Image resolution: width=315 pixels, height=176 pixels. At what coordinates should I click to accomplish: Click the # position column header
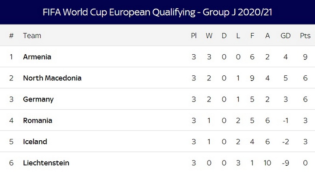coord(11,36)
